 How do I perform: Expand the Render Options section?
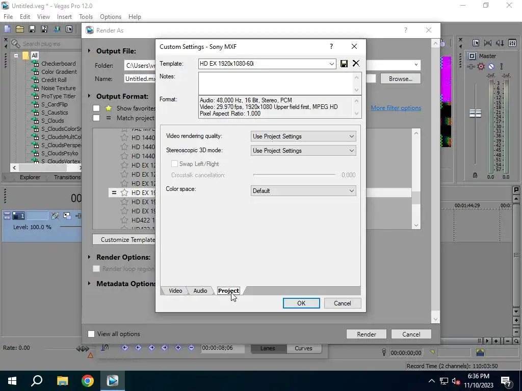[x=89, y=257]
